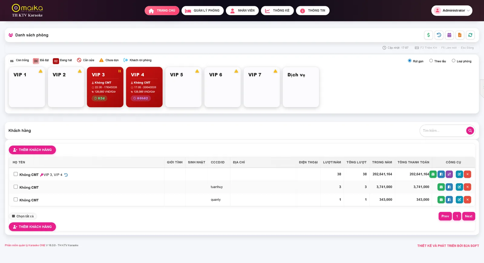Open the VIP 4 room card
Viewport: 484px width, 263px height.
point(144,87)
